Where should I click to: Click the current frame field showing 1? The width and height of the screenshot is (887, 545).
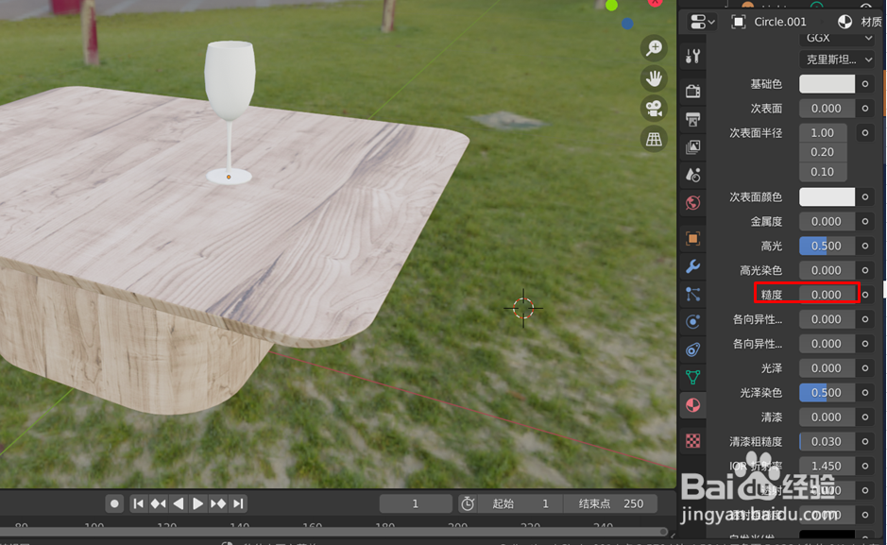(x=416, y=503)
